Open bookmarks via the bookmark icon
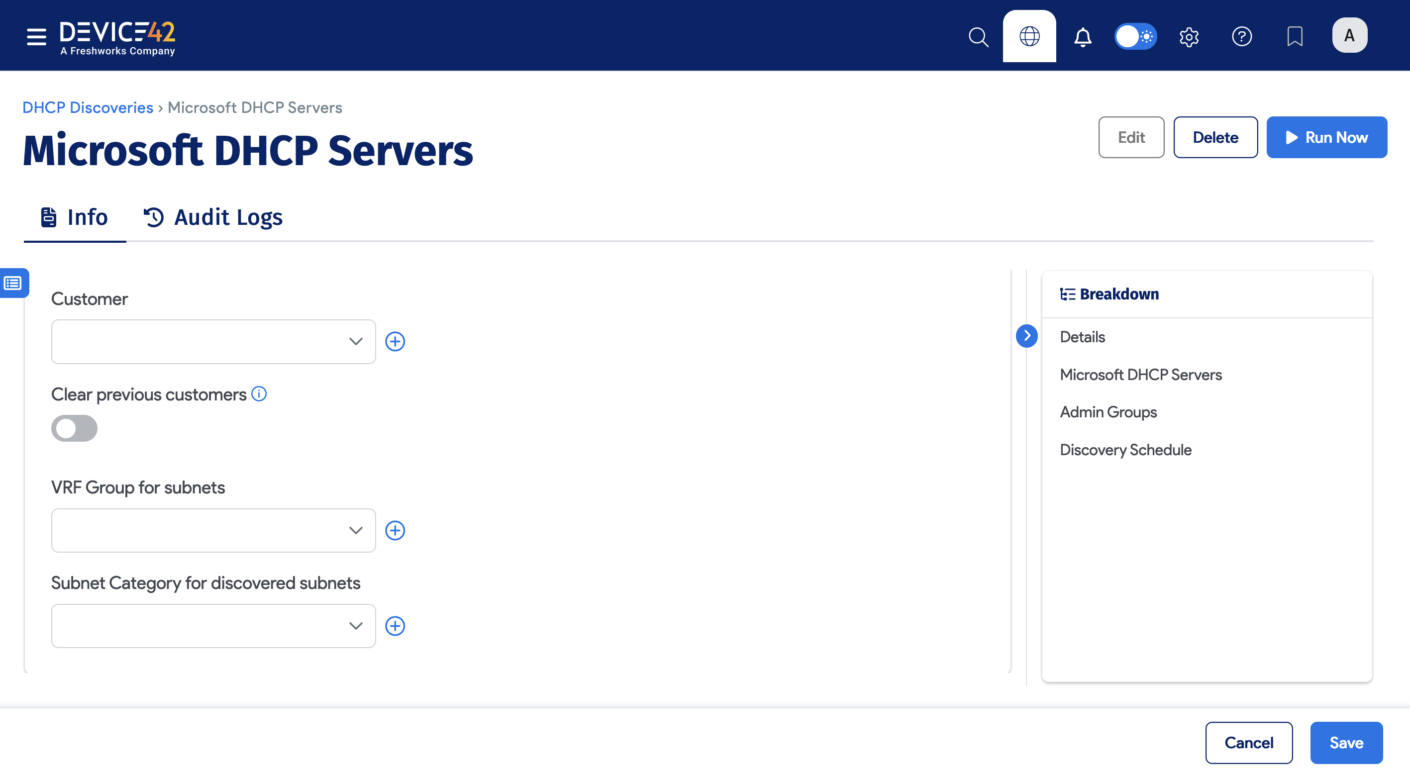The image size is (1410, 773). [1295, 36]
